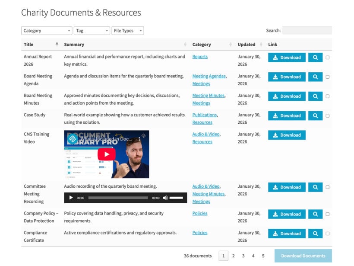This screenshot has height=266, width=354.
Task: Open the Category filter dropdown
Action: (x=46, y=30)
